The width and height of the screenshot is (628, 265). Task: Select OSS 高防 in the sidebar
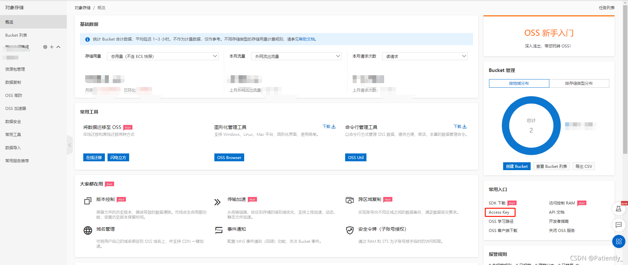(33, 95)
